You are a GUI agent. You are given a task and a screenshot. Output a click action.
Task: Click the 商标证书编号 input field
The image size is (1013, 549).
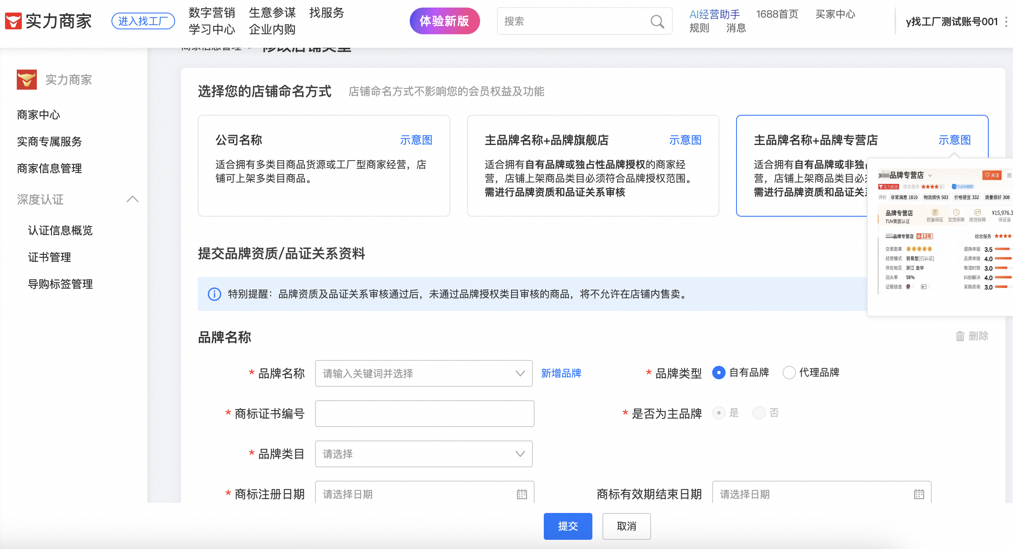tap(424, 414)
